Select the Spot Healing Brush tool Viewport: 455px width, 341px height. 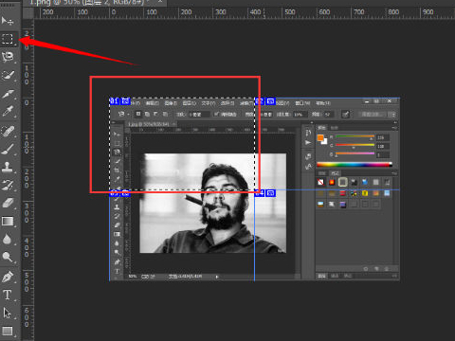[x=8, y=132]
